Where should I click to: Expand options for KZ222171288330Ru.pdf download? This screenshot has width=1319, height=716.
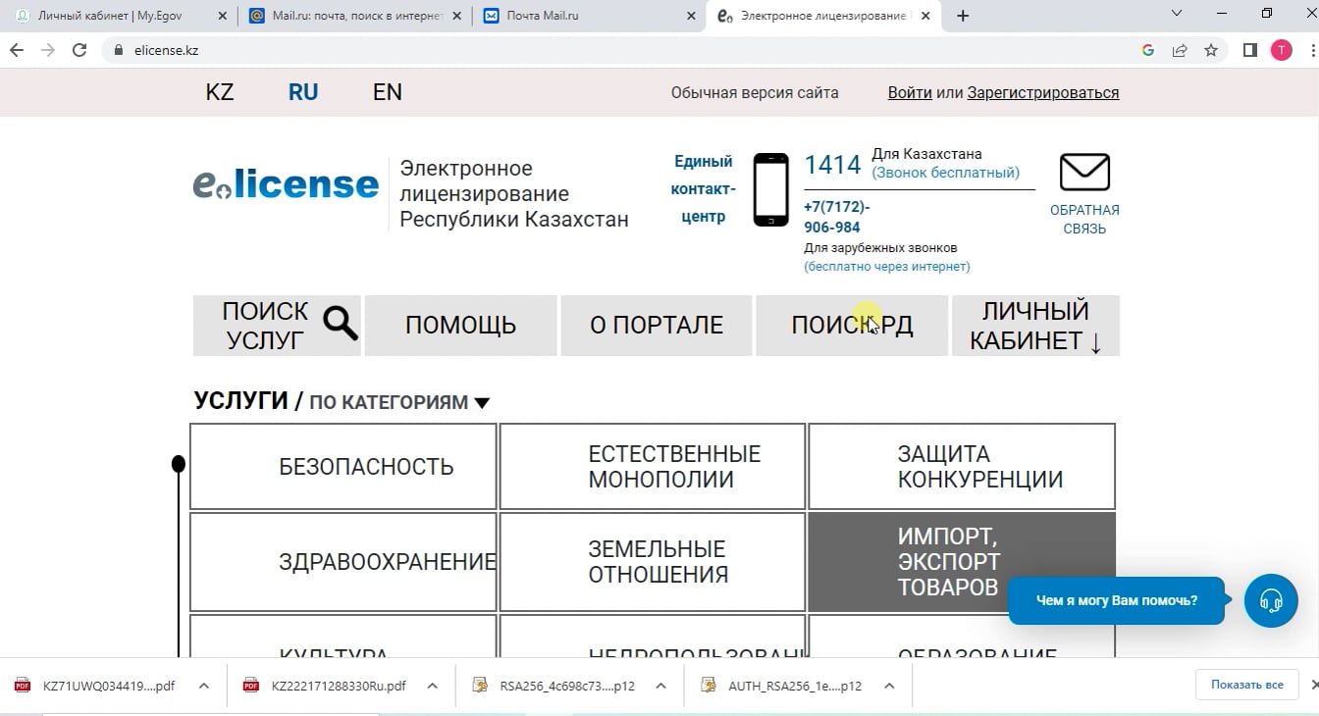(433, 686)
